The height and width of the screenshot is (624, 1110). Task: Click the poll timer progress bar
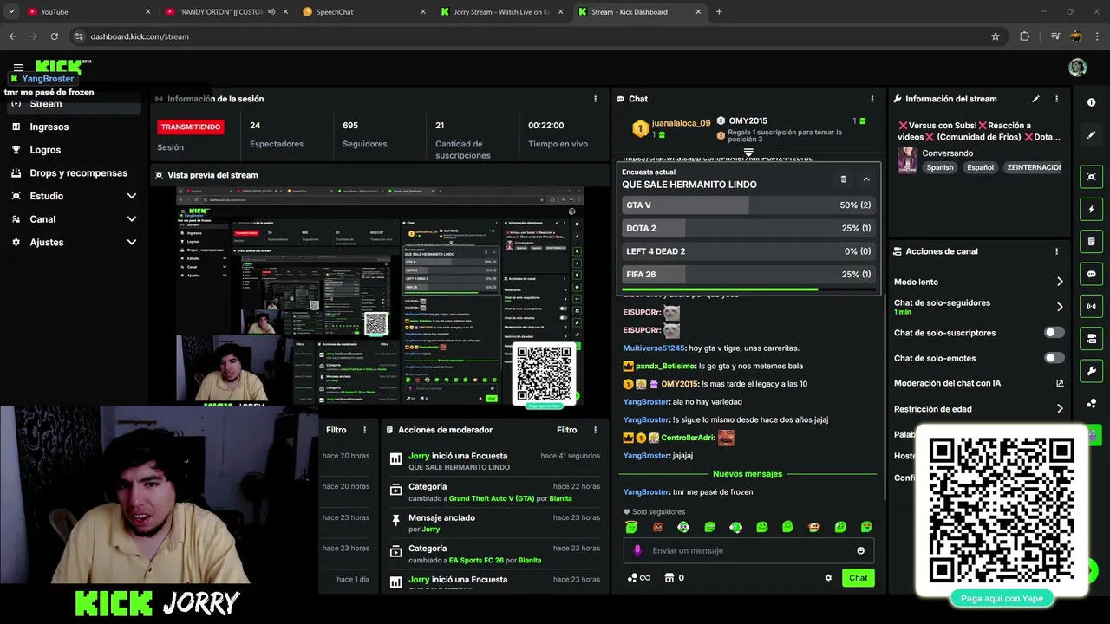pos(748,289)
